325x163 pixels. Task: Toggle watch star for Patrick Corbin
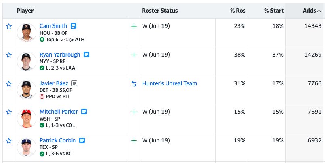point(9,141)
